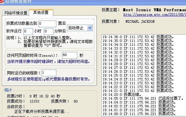
Task: Select the 其他设置 tab
Action: click(x=41, y=13)
